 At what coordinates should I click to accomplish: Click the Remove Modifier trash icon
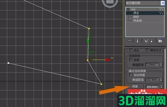pyautogui.click(x=151, y=41)
